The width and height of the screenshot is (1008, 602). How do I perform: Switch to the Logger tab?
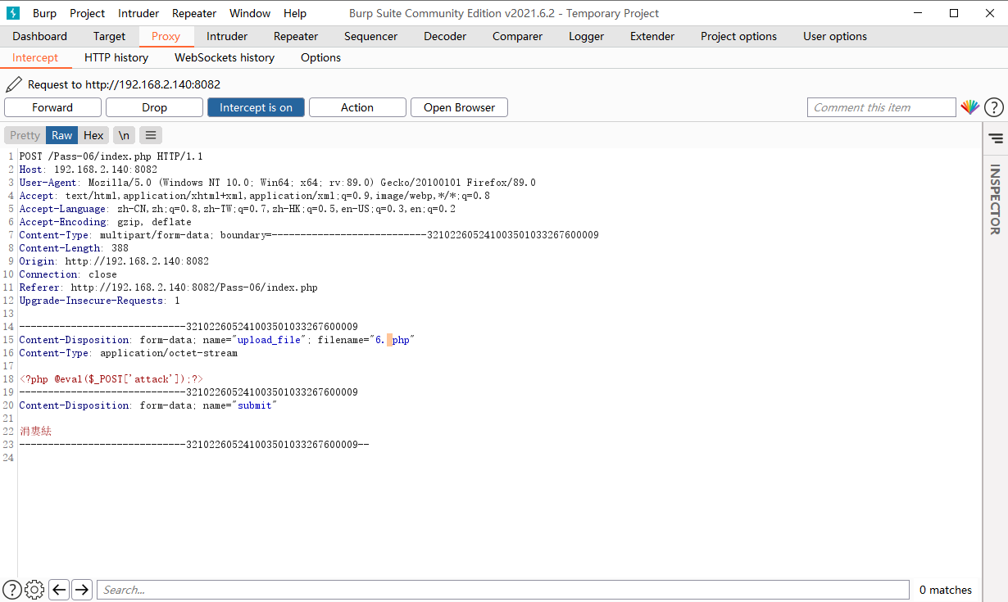pos(586,36)
